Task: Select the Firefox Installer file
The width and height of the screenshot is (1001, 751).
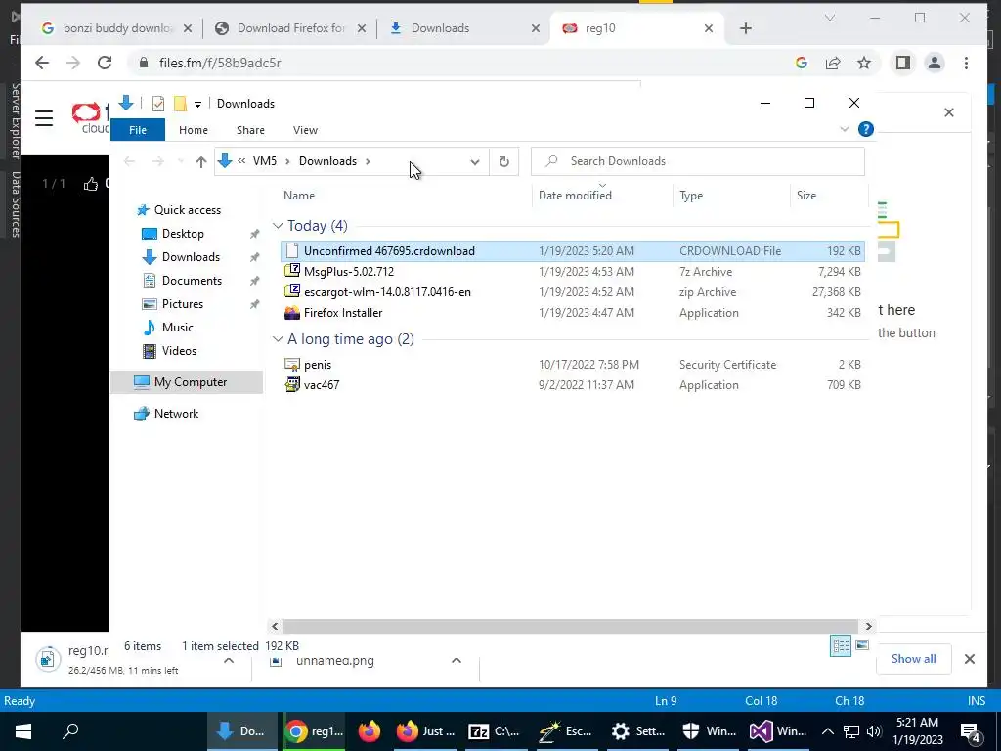Action: click(572, 312)
